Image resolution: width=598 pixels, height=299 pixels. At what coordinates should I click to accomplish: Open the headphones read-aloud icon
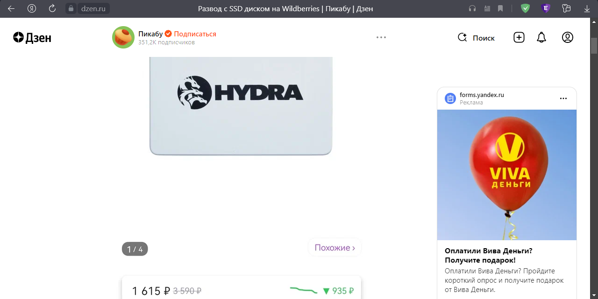472,8
